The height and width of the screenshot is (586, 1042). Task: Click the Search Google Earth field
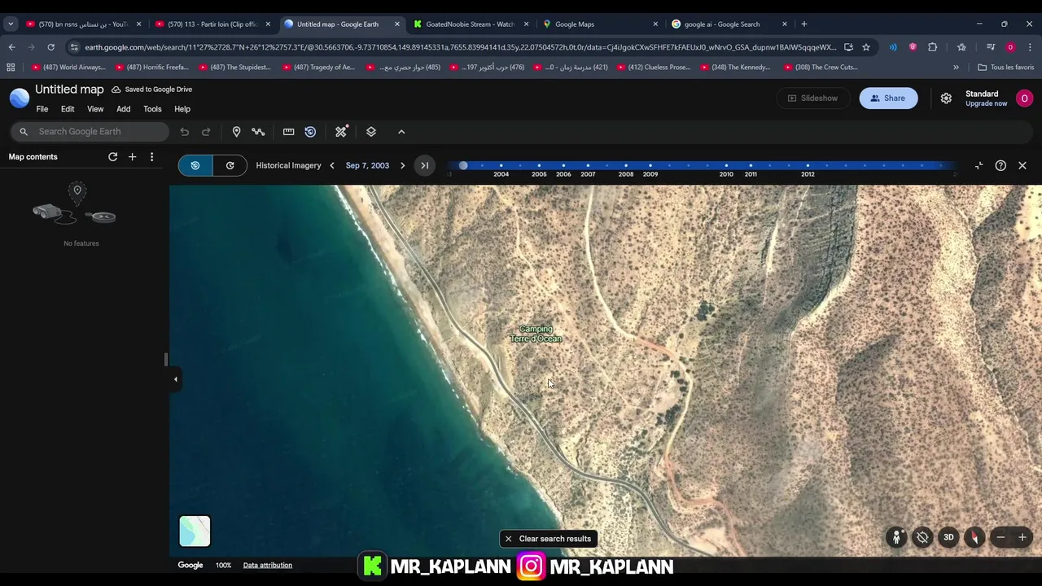(90, 132)
